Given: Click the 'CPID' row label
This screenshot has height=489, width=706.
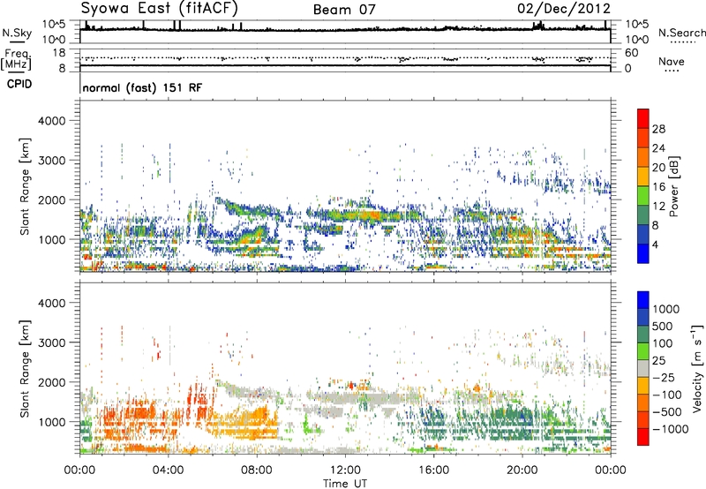Looking at the screenshot, I should click(19, 84).
